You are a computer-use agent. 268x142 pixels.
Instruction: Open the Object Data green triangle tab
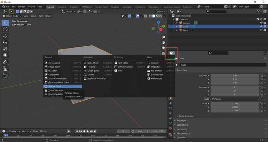tap(170, 123)
